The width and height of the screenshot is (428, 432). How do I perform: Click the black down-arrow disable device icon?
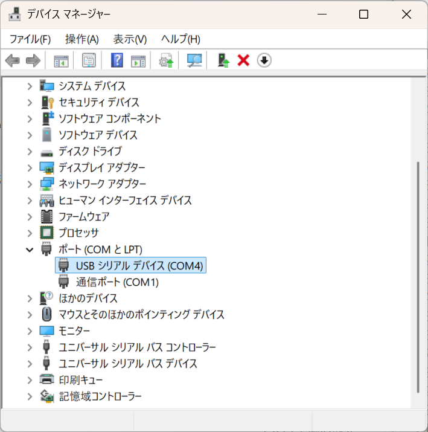point(264,60)
